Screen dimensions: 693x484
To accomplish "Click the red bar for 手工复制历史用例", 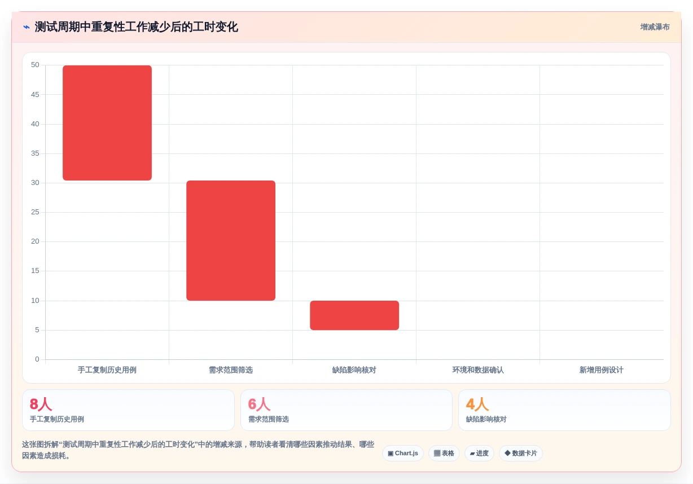I will coord(107,123).
